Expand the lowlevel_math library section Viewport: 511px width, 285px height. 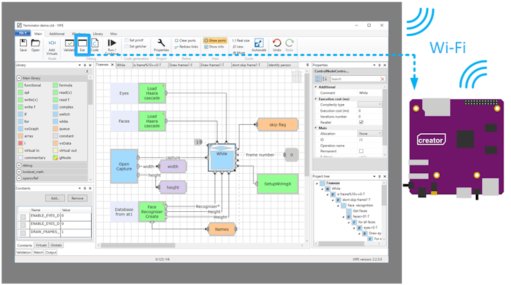point(19,172)
